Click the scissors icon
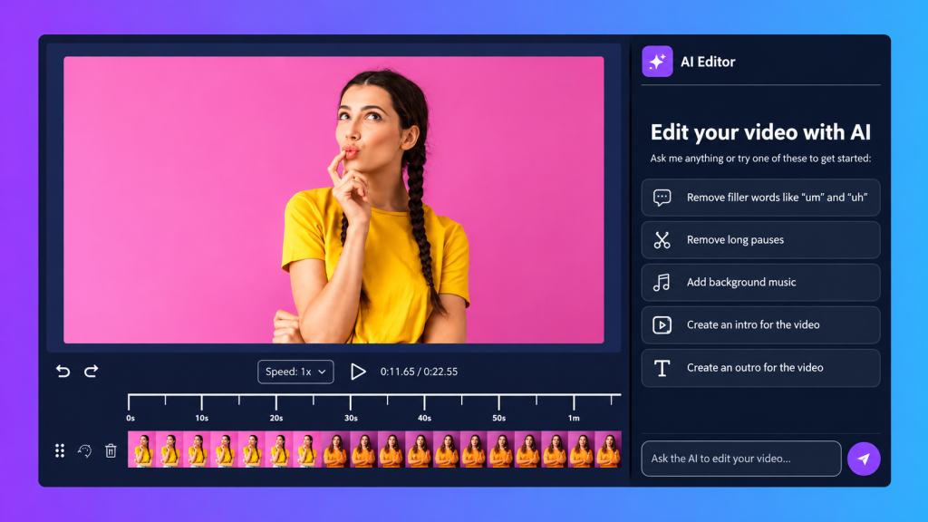The width and height of the screenshot is (928, 522). click(x=662, y=239)
